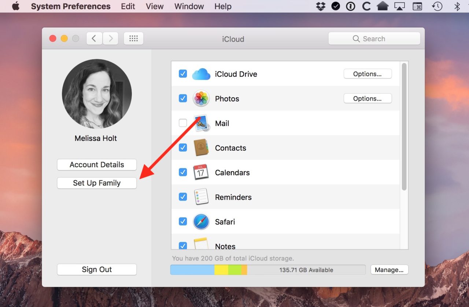The width and height of the screenshot is (469, 307).
Task: Open the Window menu
Action: (189, 6)
